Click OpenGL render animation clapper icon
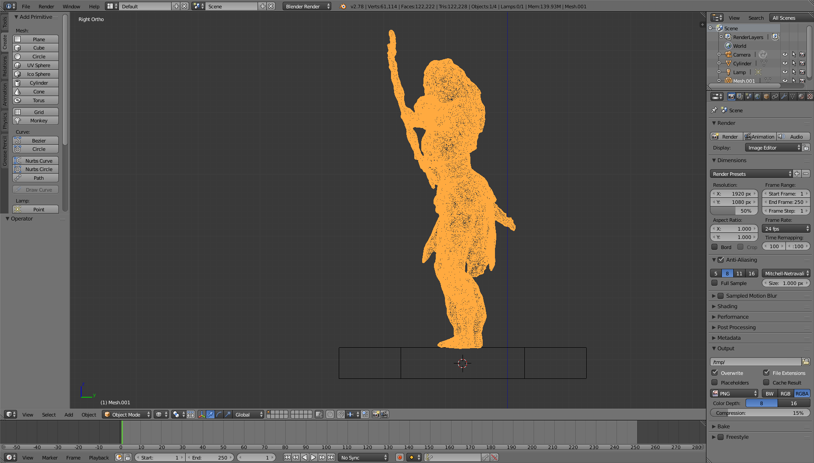Viewport: 814px width, 463px height. (384, 414)
